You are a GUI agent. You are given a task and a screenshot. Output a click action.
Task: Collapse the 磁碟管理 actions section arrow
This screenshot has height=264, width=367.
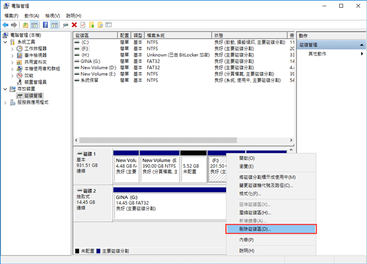pyautogui.click(x=362, y=45)
